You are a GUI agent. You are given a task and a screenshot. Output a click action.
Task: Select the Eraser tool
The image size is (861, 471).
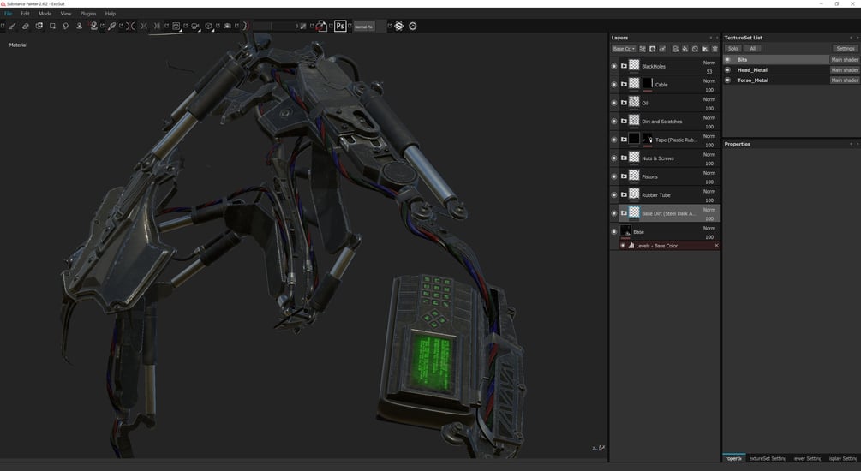26,27
